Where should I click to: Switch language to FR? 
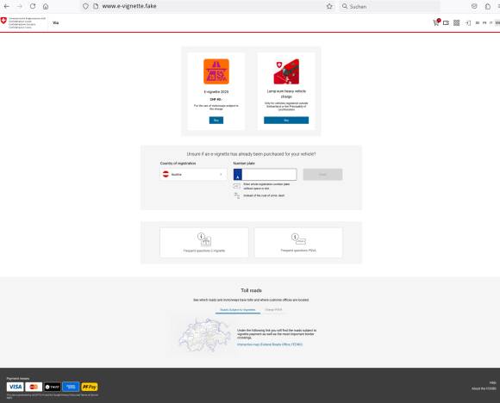tap(484, 23)
